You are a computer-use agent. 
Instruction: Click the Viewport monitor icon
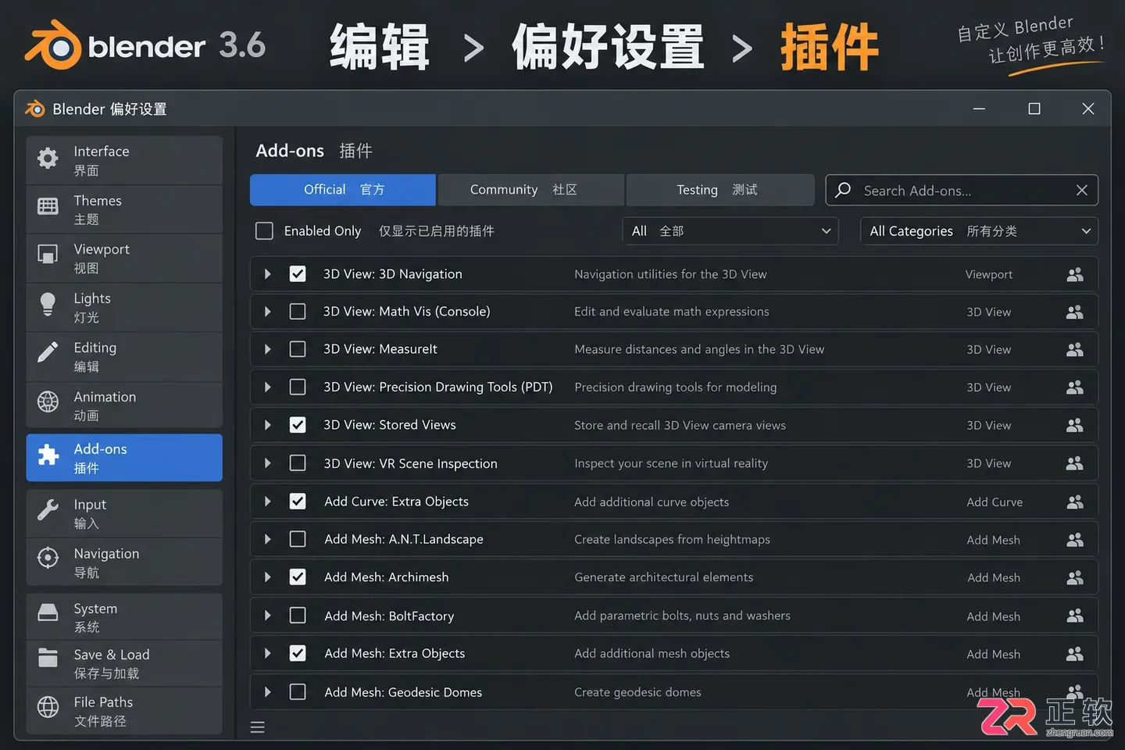48,255
